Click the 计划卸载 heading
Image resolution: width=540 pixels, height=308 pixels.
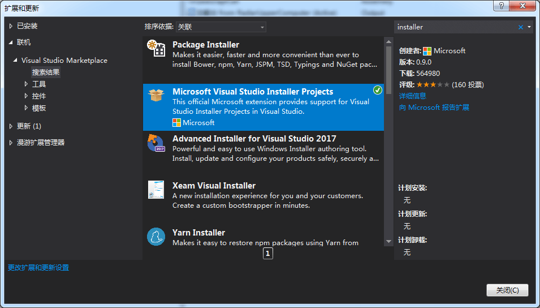coord(413,240)
